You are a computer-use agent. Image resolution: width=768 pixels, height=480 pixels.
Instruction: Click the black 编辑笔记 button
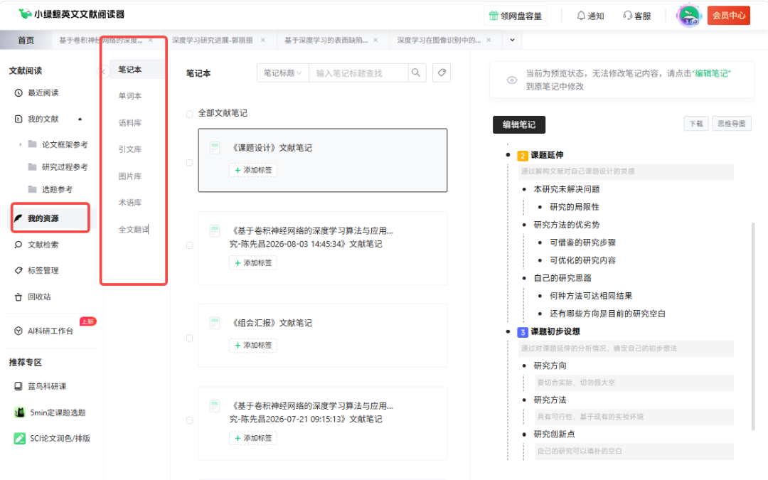(518, 124)
